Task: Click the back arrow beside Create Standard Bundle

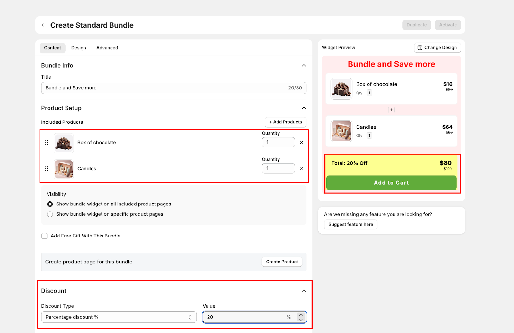Action: 44,25
